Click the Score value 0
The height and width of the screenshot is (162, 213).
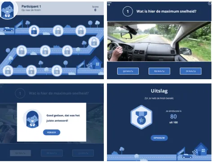click(x=95, y=10)
